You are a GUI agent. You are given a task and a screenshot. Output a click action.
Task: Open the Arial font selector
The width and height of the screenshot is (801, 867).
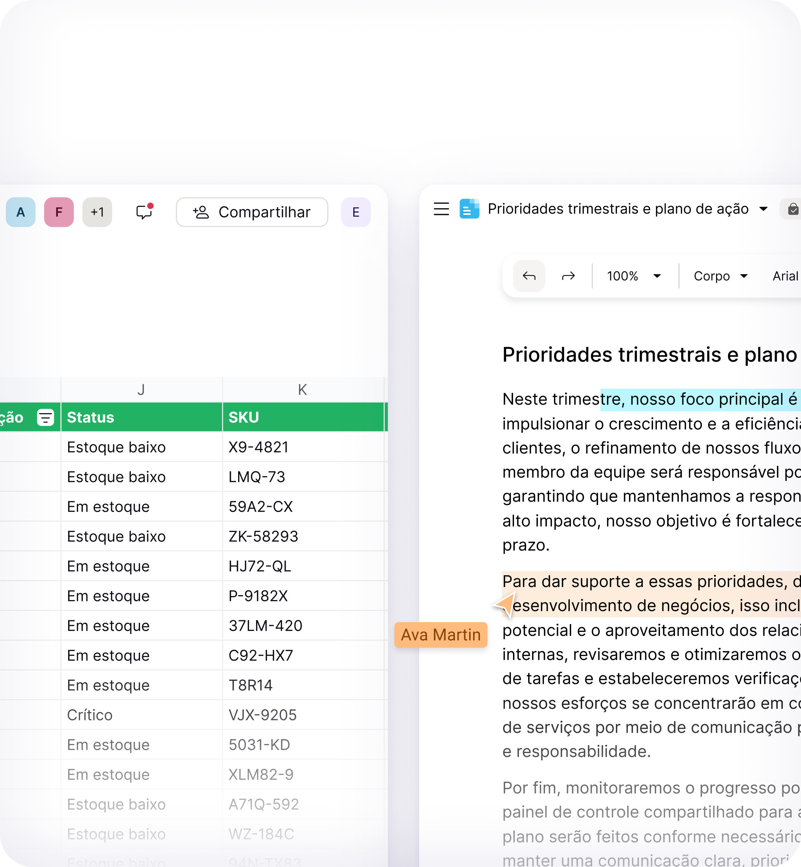tap(785, 276)
